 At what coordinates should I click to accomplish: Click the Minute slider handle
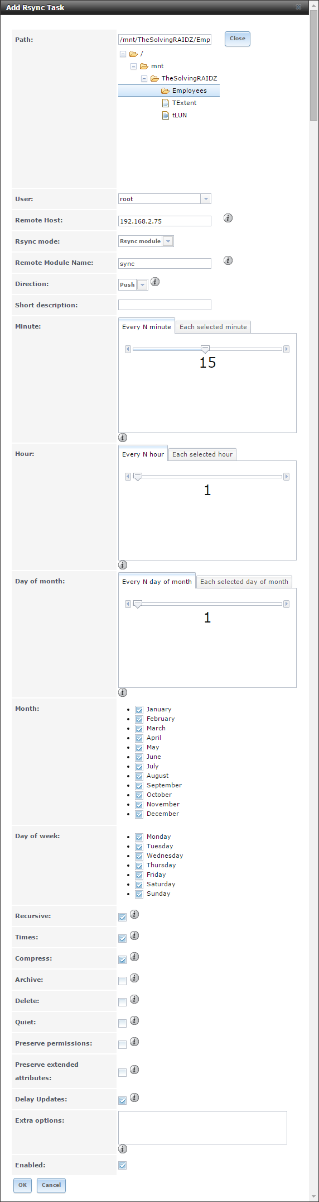pyautogui.click(x=205, y=349)
